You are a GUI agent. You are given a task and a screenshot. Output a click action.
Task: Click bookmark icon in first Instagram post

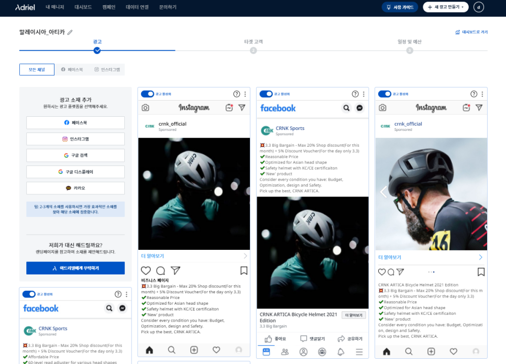coord(244,270)
